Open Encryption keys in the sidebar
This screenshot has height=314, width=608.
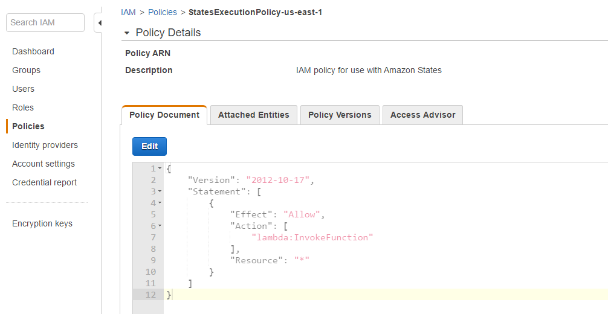click(42, 223)
